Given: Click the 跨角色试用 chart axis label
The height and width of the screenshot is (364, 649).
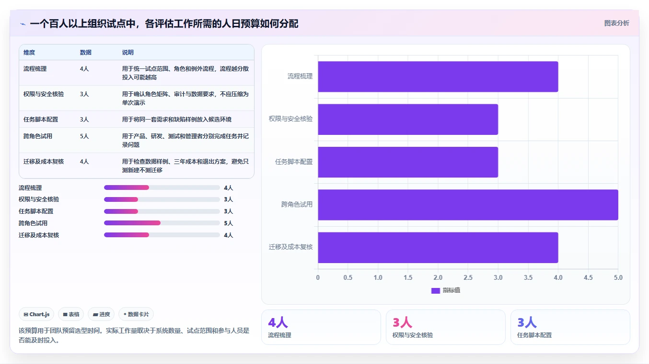Looking at the screenshot, I should click(x=297, y=204).
